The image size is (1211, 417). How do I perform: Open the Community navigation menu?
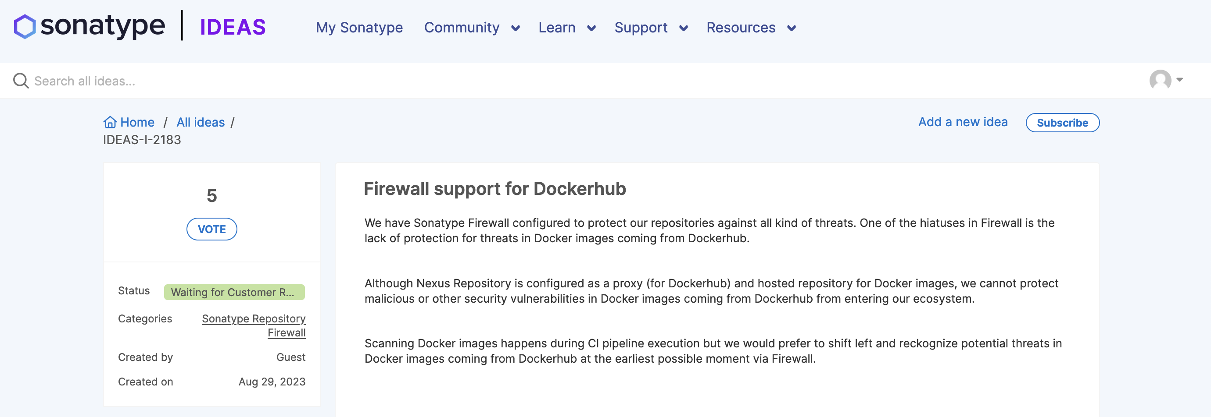[x=462, y=28]
